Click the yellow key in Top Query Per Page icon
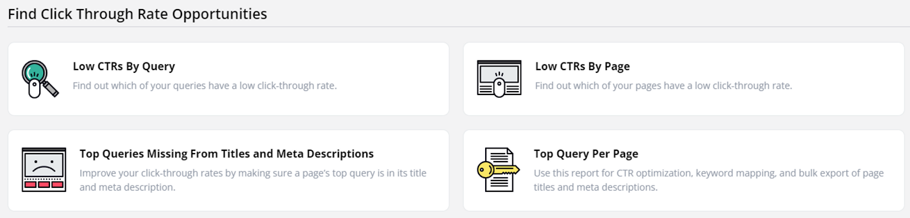The width and height of the screenshot is (910, 218). pos(498,170)
